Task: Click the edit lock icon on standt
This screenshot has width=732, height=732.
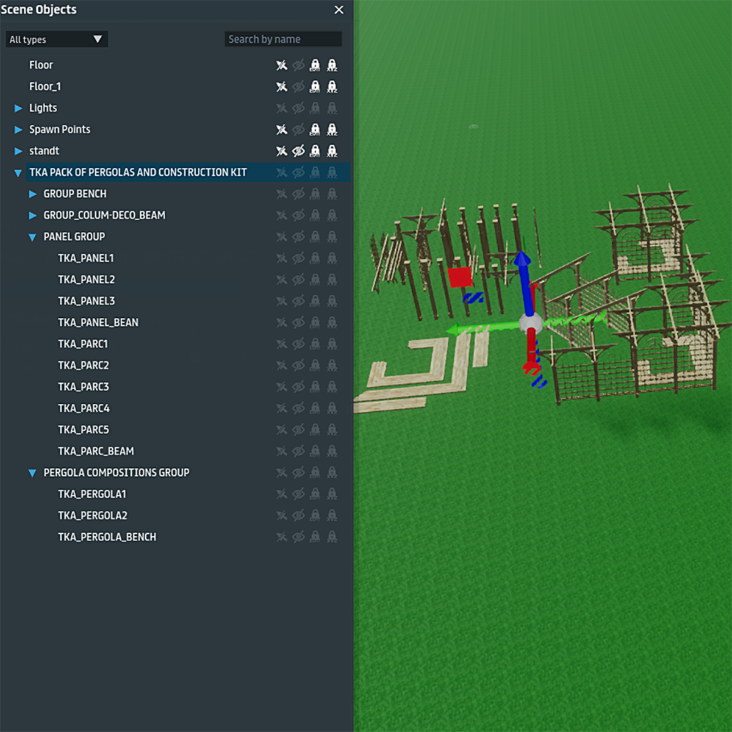Action: click(x=315, y=151)
